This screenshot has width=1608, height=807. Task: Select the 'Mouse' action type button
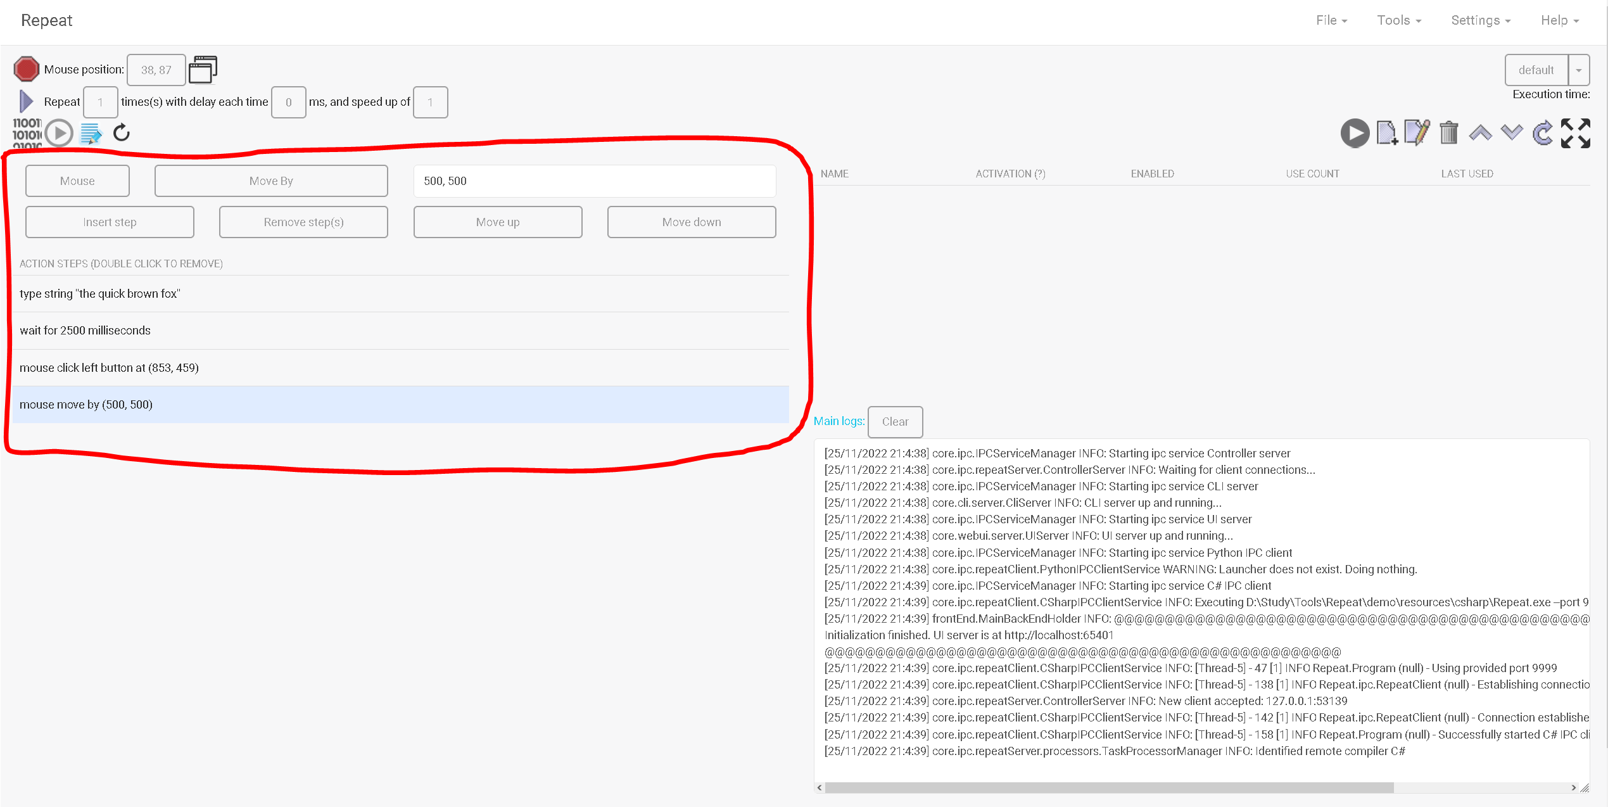tap(77, 180)
